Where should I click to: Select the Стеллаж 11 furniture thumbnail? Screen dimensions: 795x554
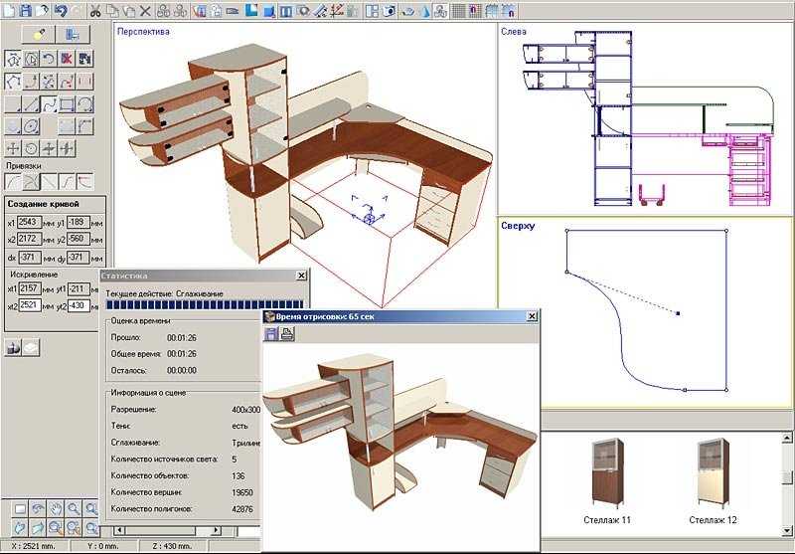pos(607,472)
